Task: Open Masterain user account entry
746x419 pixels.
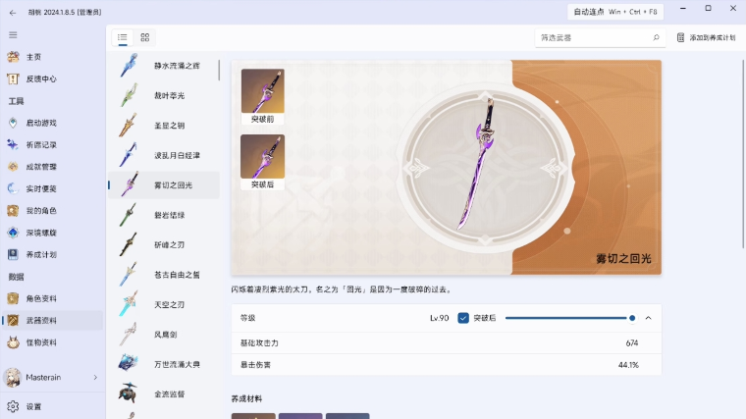Action: [52, 377]
